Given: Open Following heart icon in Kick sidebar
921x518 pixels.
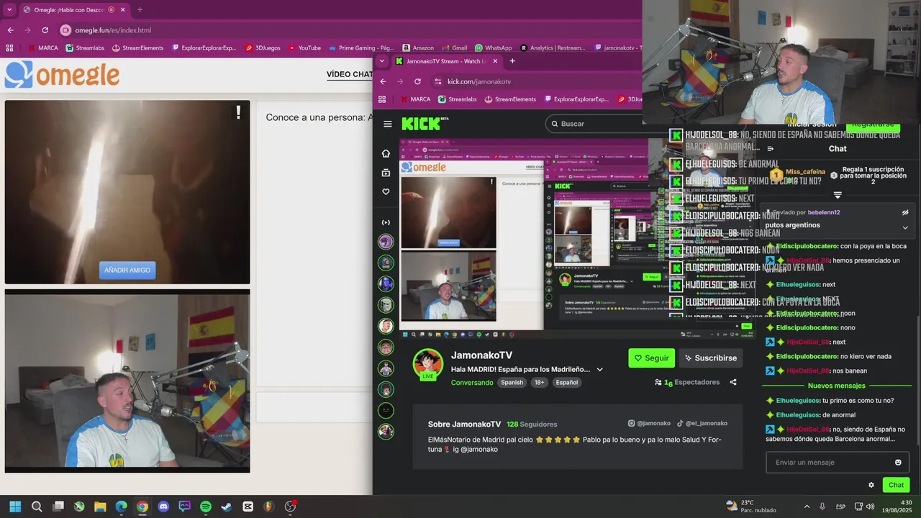Looking at the screenshot, I should [386, 191].
